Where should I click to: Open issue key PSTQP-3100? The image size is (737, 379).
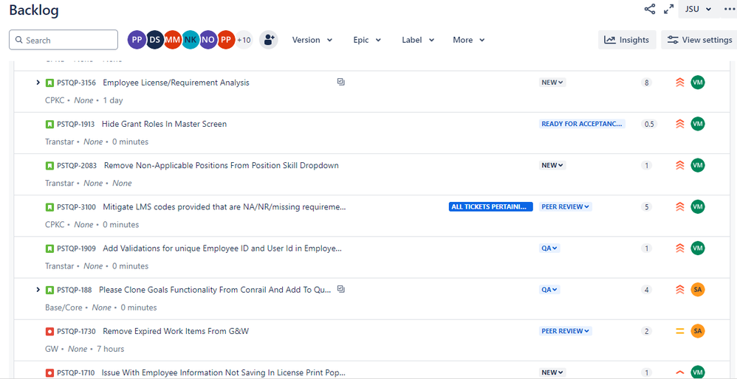pyautogui.click(x=76, y=207)
